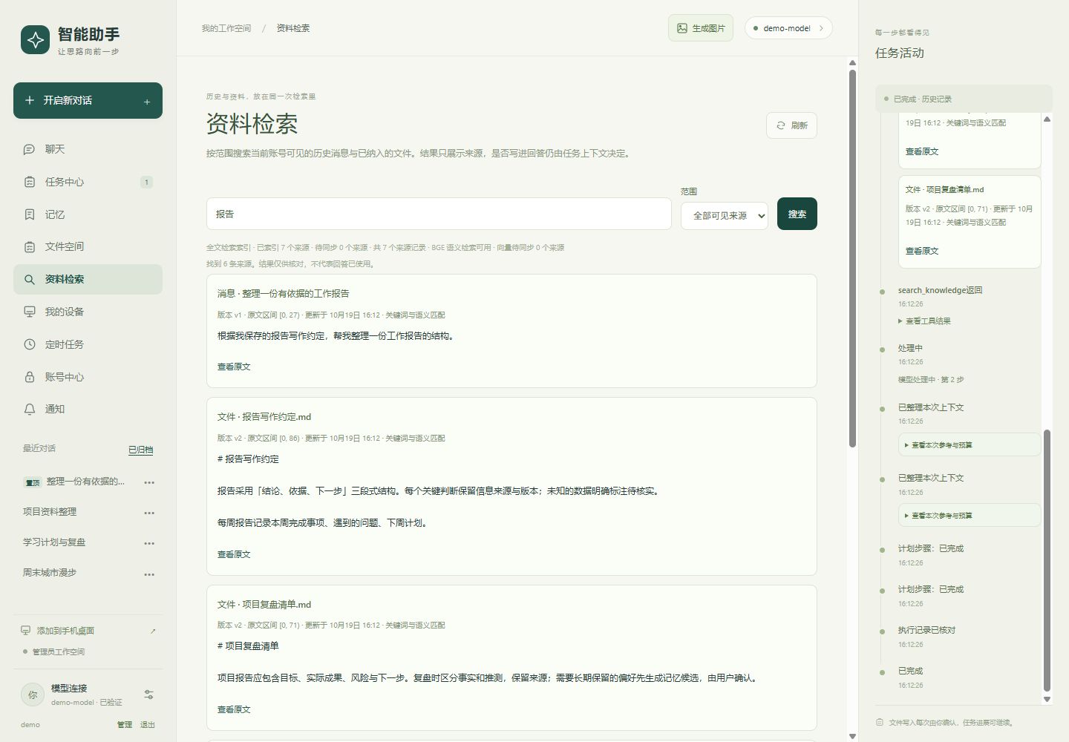This screenshot has width=1069, height=742.
Task: Click the 退出 logout link
Action: pos(148,725)
